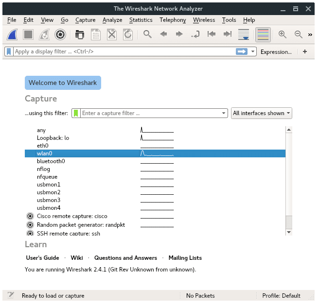Open Mailing Lists link

pos(185,258)
